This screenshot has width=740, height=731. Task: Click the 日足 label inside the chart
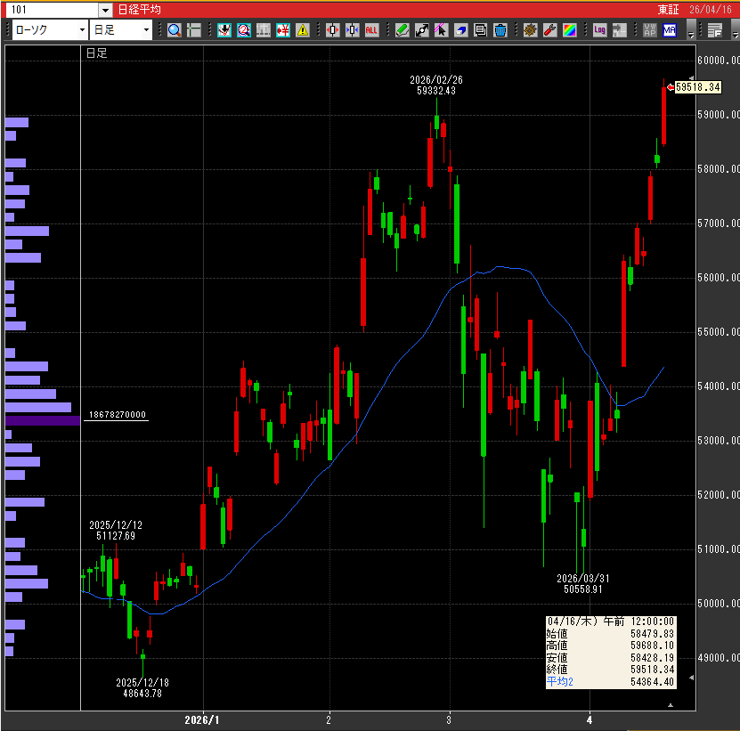(97, 53)
